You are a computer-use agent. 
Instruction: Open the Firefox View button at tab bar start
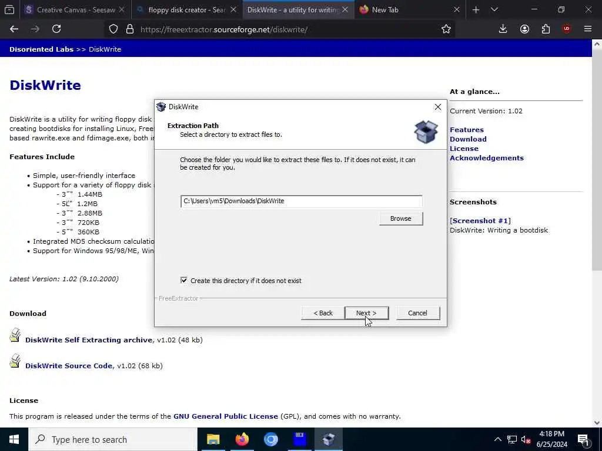9,10
